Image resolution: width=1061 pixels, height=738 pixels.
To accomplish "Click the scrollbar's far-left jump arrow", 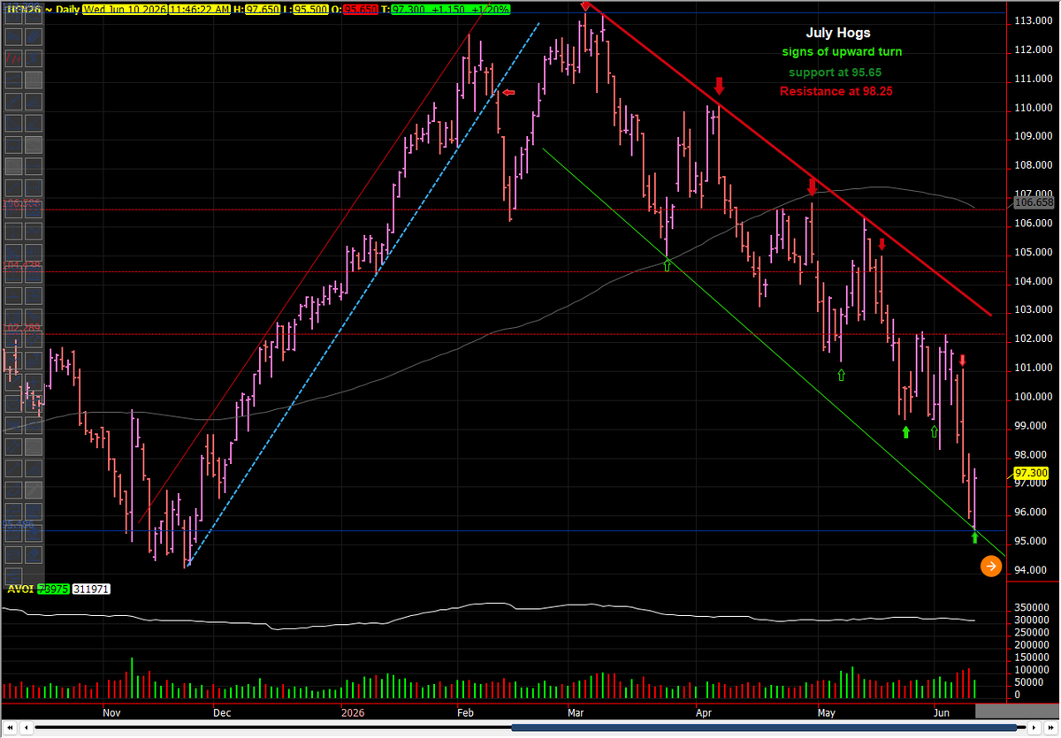I will click(11, 727).
